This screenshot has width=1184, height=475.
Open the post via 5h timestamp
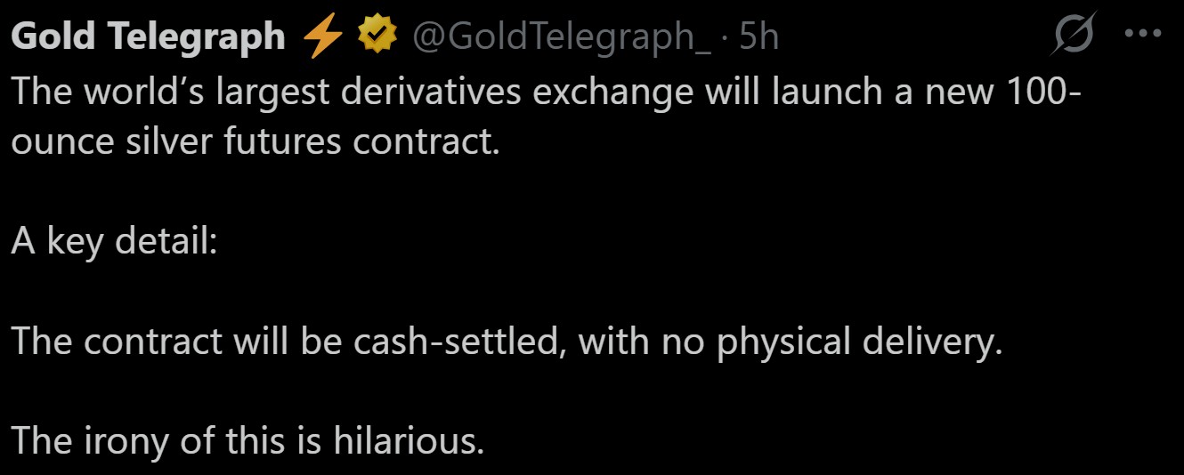758,36
